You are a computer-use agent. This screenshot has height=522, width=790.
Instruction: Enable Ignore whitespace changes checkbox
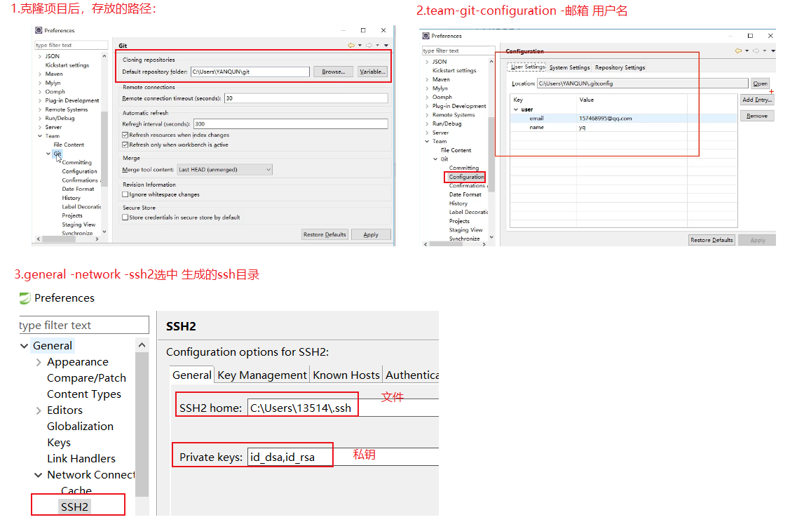(x=125, y=194)
